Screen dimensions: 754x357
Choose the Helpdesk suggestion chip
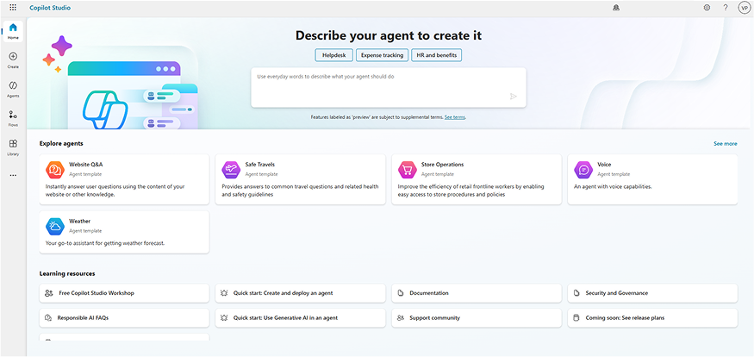click(334, 55)
